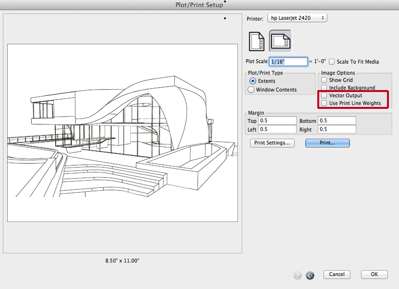The image size is (399, 289).
Task: Enable Use Print Line Weights
Action: click(324, 103)
